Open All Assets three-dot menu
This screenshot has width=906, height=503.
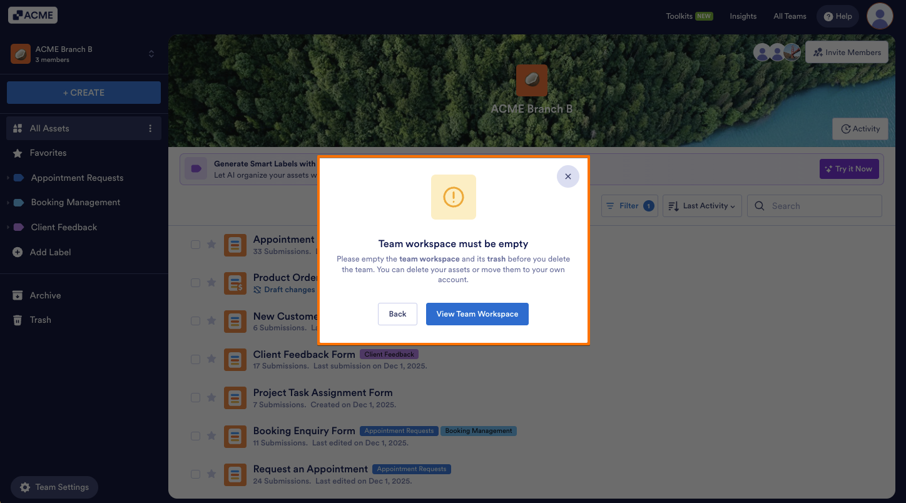pyautogui.click(x=150, y=128)
